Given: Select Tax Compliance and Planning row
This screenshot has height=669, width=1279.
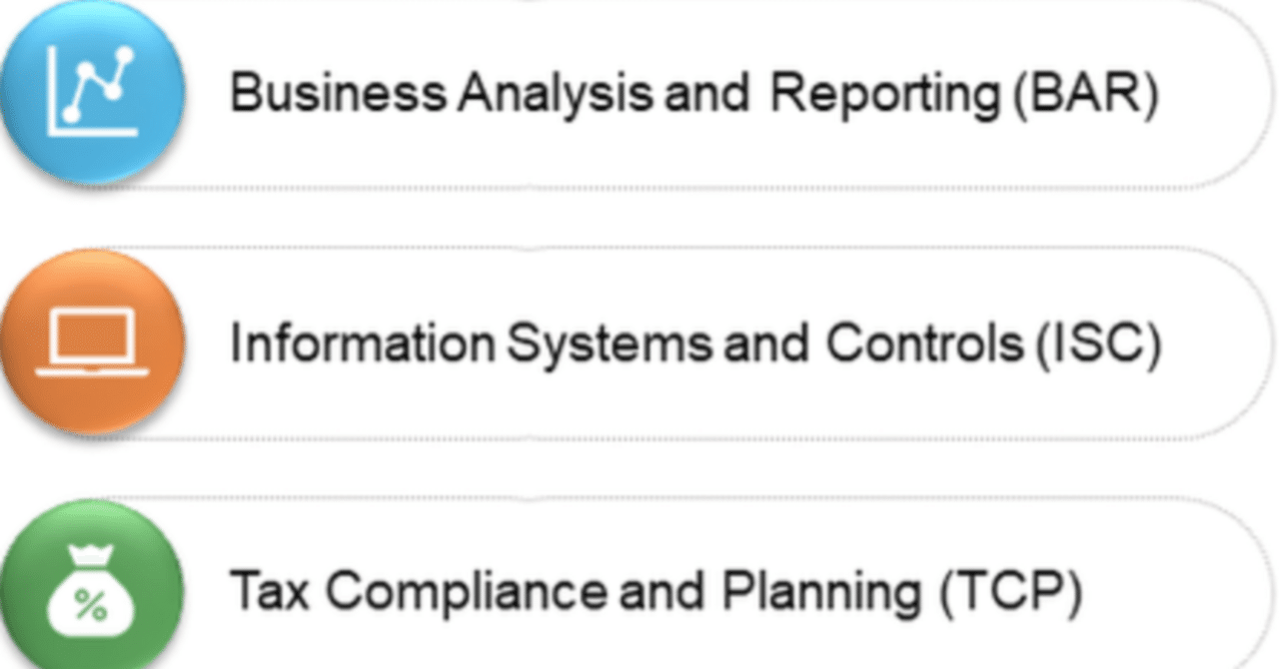Looking at the screenshot, I should [639, 591].
